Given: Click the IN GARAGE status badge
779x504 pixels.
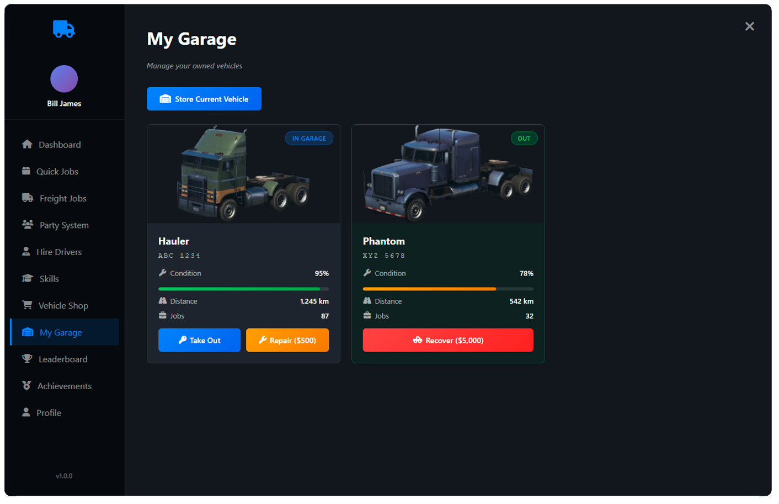Looking at the screenshot, I should pyautogui.click(x=309, y=138).
